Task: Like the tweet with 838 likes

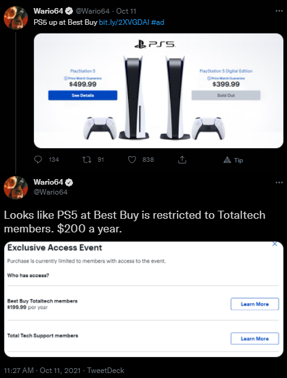Action: (x=132, y=160)
